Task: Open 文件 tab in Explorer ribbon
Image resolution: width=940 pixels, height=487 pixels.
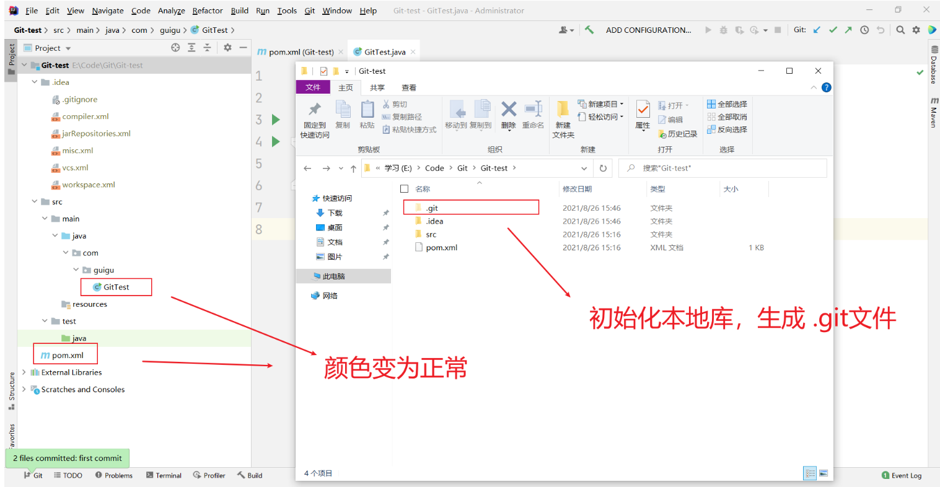Action: 313,87
